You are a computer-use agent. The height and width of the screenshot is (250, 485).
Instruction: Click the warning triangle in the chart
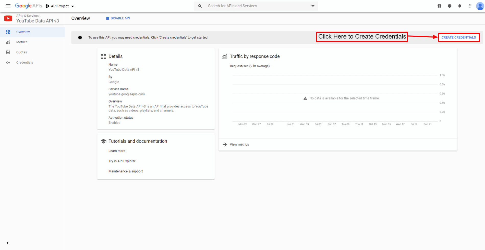click(305, 98)
